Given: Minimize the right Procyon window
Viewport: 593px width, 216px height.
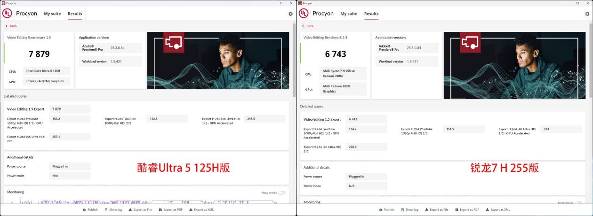Looking at the screenshot, I should coord(567,3).
